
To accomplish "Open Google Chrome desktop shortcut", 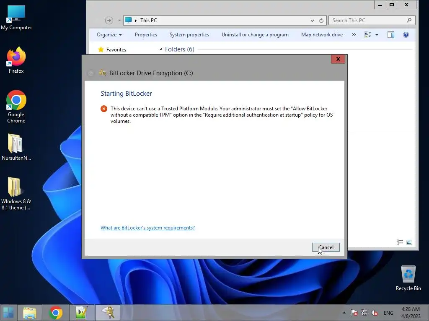I will click(x=16, y=107).
